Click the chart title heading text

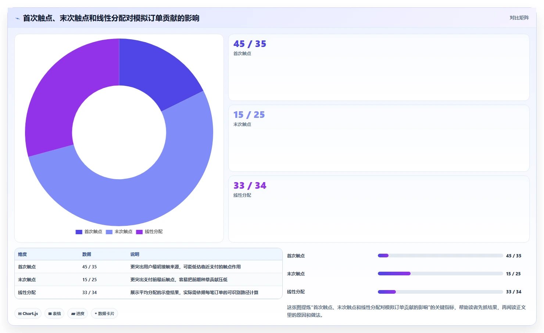tap(111, 18)
